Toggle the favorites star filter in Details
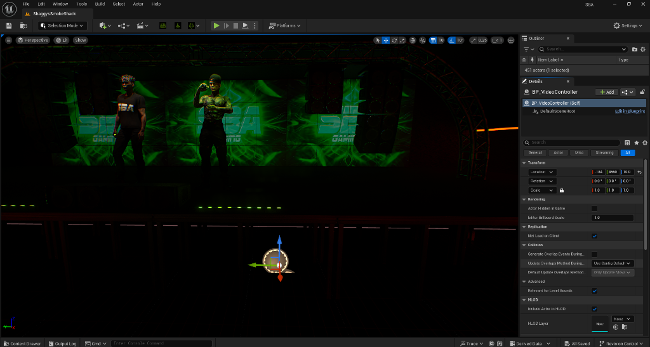Viewport: 650px width, 347px height. 636,143
